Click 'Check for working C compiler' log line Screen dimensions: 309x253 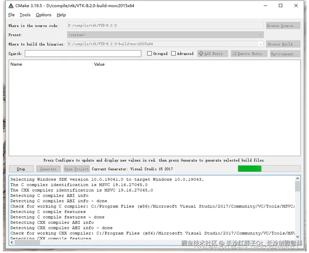point(152,206)
